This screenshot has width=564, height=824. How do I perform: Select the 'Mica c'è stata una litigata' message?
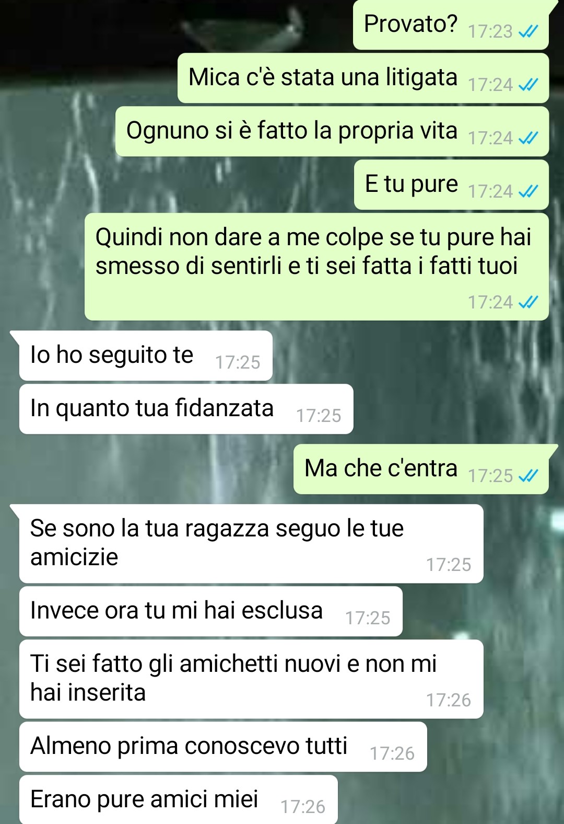pos(363,78)
